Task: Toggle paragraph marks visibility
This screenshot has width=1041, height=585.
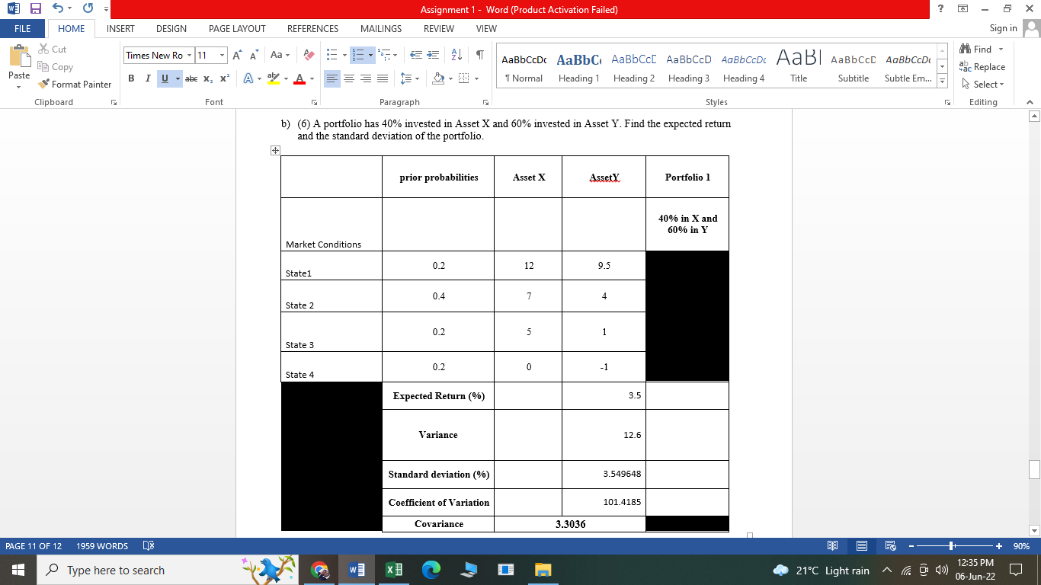Action: coord(478,55)
